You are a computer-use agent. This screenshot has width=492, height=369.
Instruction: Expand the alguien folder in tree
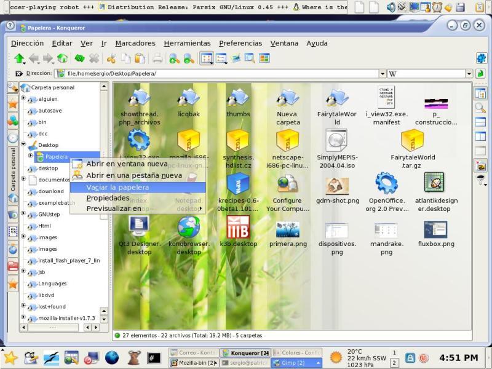pyautogui.click(x=23, y=98)
